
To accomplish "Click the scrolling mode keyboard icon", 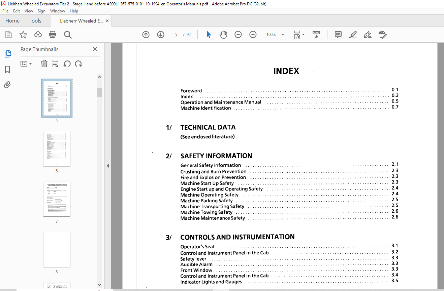I will pyautogui.click(x=316, y=35).
